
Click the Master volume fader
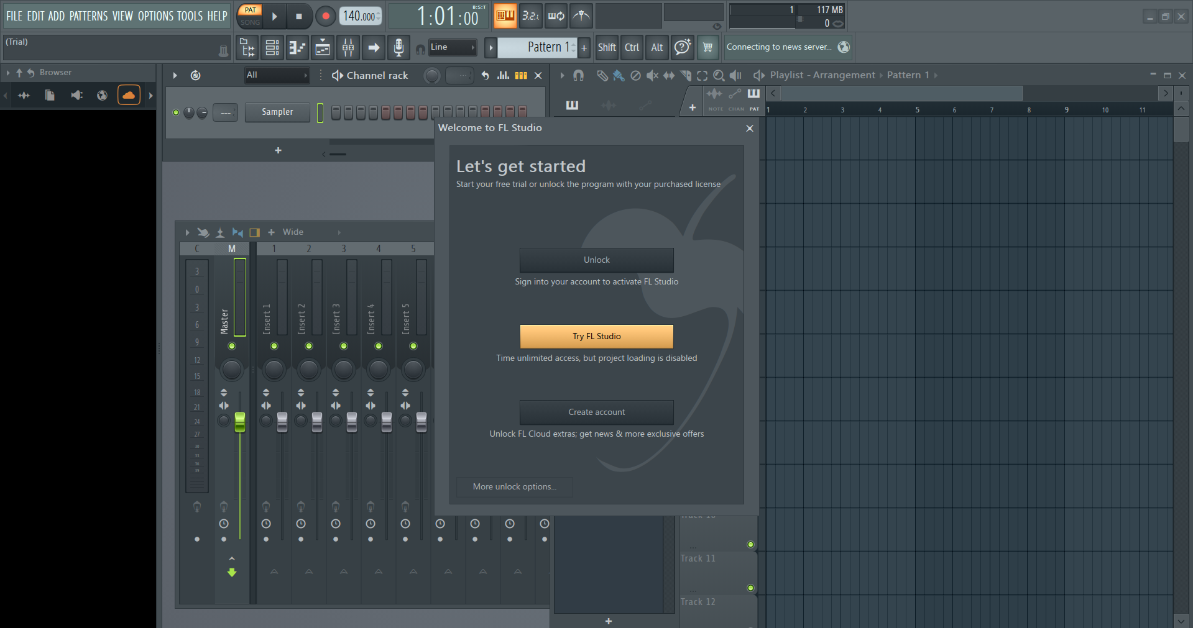click(240, 422)
